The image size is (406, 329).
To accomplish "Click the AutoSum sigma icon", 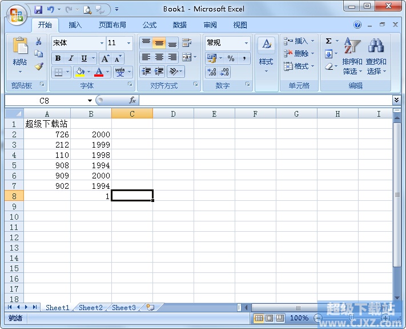I will (x=329, y=41).
